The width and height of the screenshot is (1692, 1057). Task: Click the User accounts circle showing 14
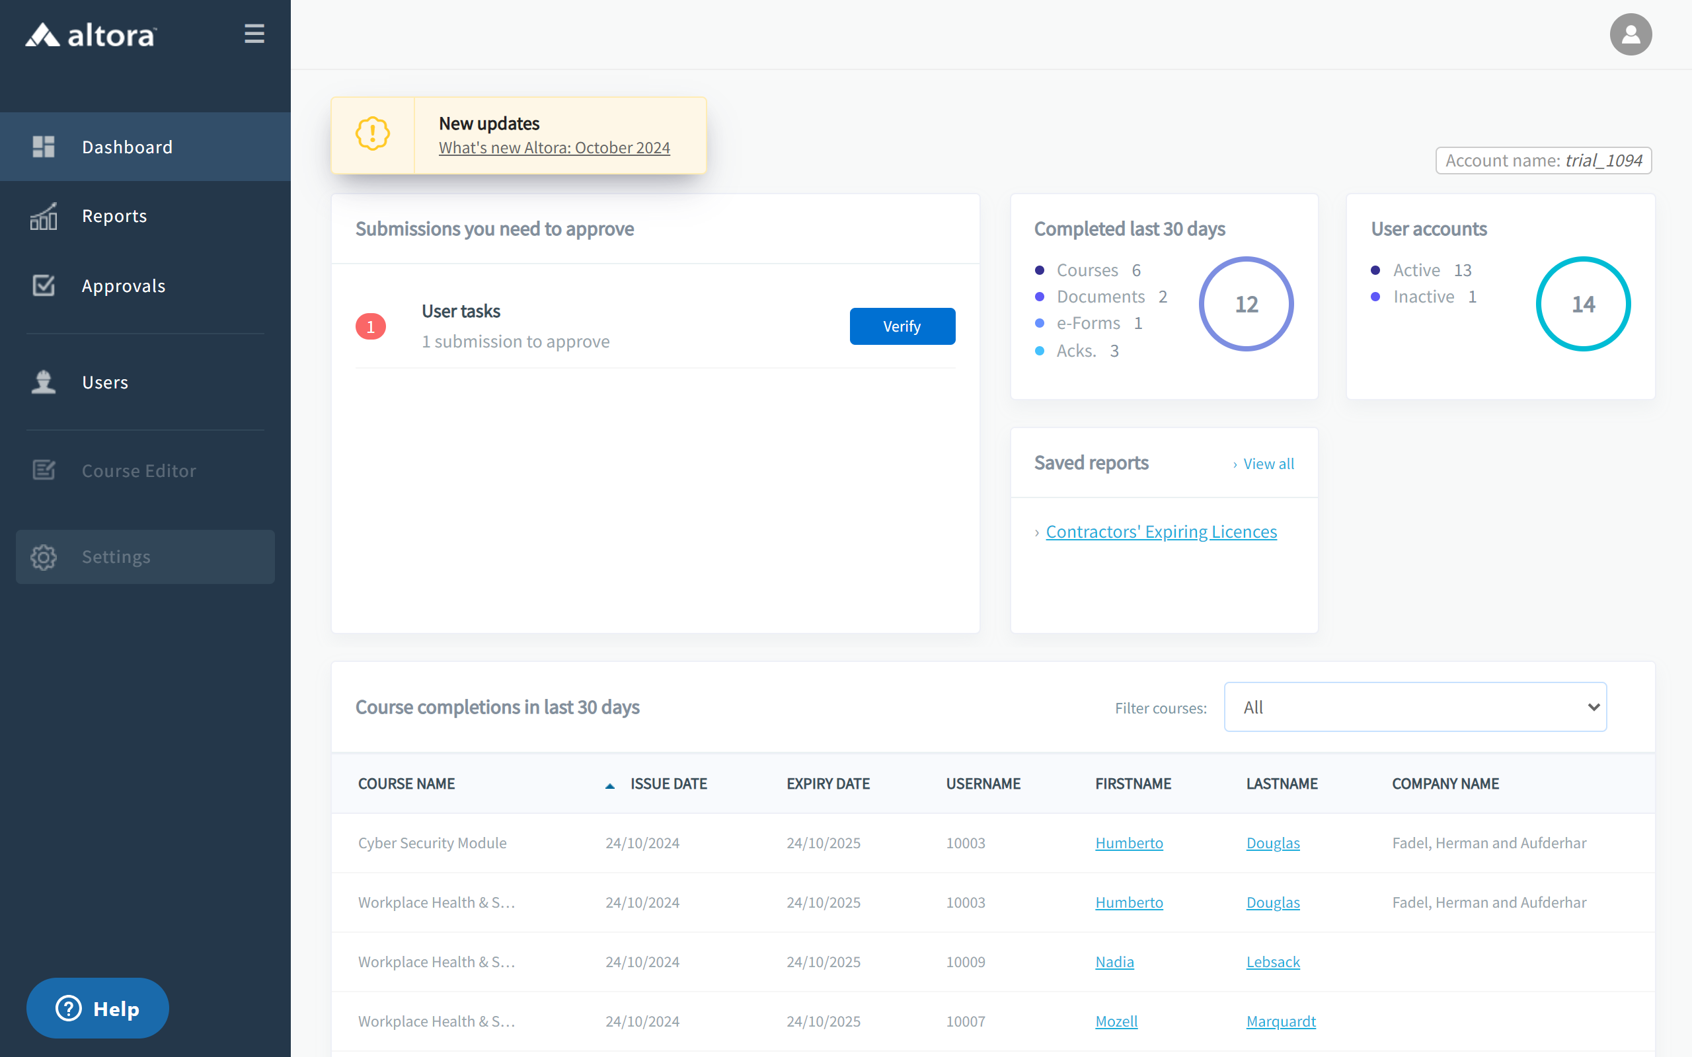(x=1583, y=304)
